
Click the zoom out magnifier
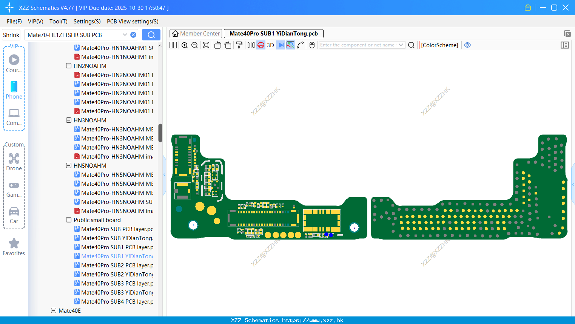click(195, 45)
